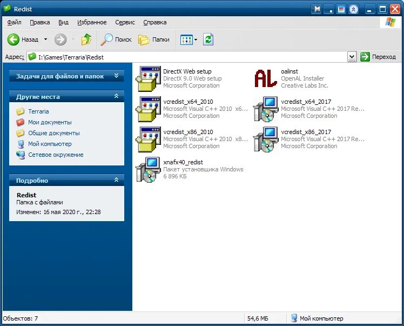Click the vcredist_x64_2010 file name
Screen dimensions: 404x326
(x=188, y=102)
